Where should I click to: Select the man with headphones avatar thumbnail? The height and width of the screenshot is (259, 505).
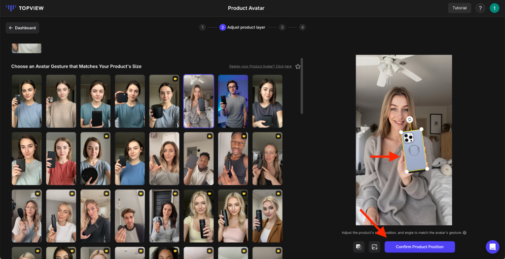[233, 101]
